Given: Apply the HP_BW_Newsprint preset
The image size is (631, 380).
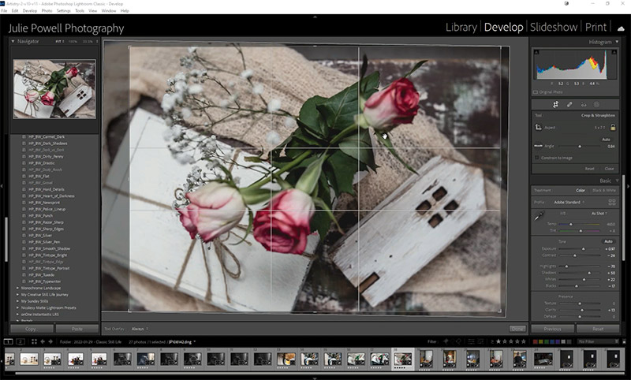Looking at the screenshot, I should 44,203.
